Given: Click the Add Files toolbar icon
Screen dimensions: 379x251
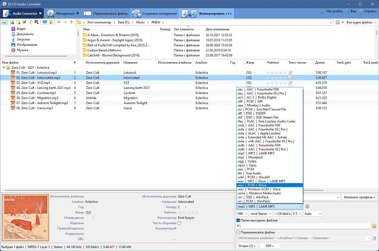Looking at the screenshot, I should (12, 22).
